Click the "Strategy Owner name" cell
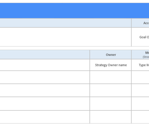149x124 pixels. pyautogui.click(x=110, y=65)
